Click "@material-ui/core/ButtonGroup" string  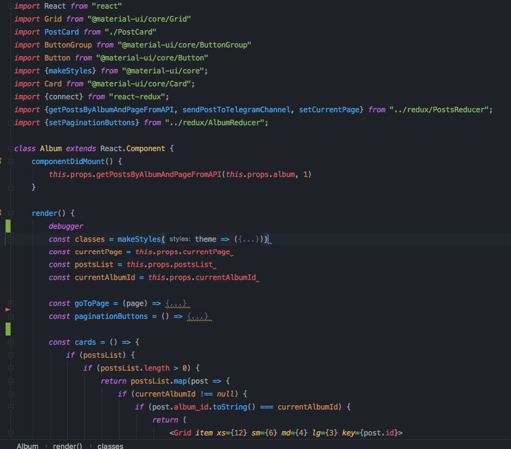184,45
